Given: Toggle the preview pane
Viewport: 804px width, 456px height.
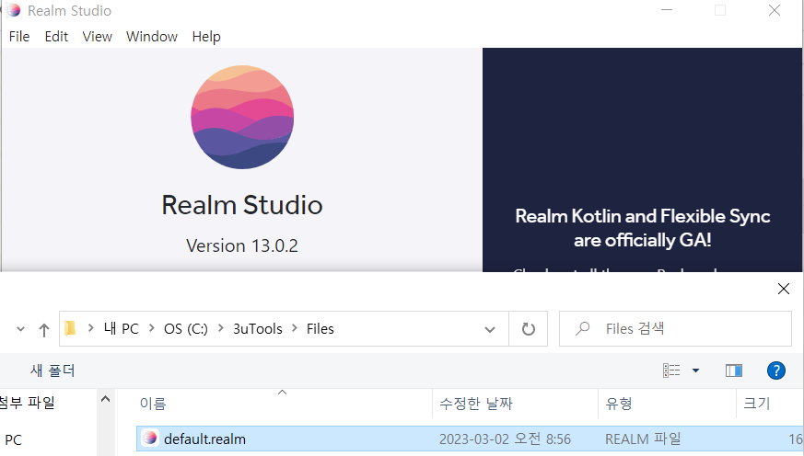Looking at the screenshot, I should 734,370.
